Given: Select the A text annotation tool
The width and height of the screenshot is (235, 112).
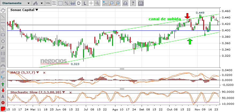Looking at the screenshot, I should (x=3, y=96).
